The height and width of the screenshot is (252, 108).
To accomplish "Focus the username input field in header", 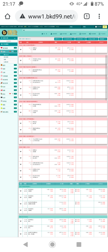I will click(76, 27).
